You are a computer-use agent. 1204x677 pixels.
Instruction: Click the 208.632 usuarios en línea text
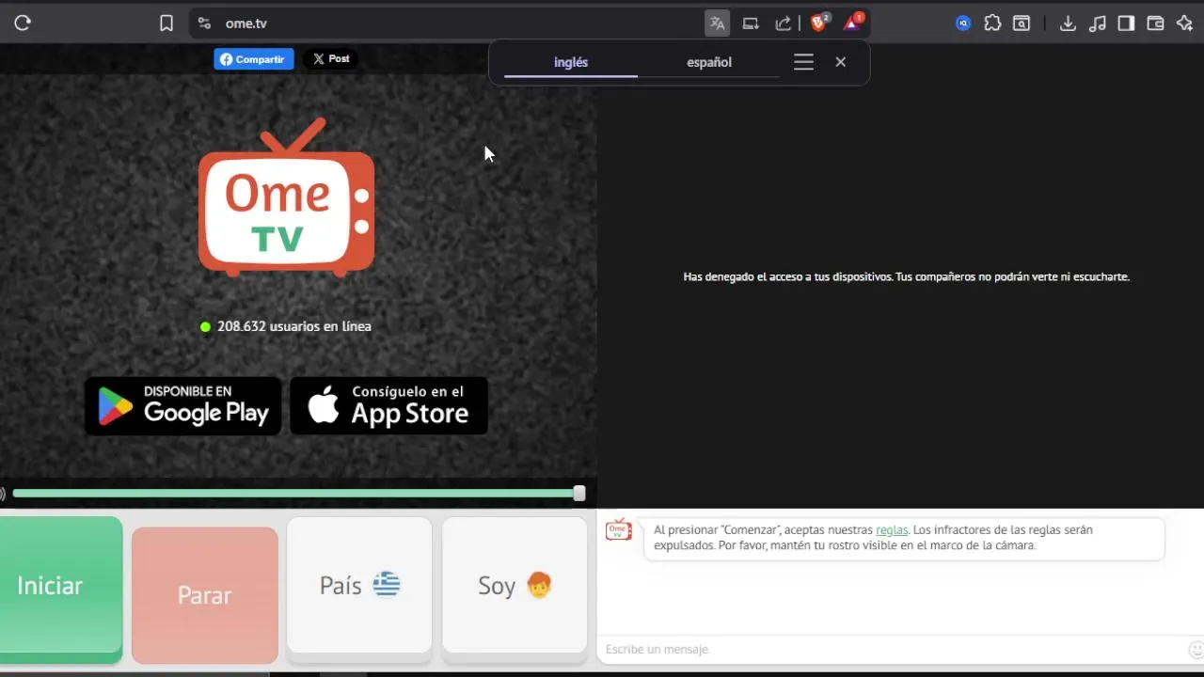(x=294, y=326)
